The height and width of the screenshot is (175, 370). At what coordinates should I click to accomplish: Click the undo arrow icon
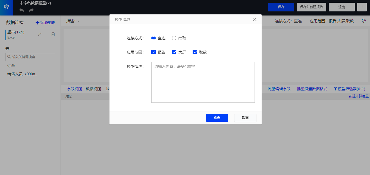pos(21,10)
